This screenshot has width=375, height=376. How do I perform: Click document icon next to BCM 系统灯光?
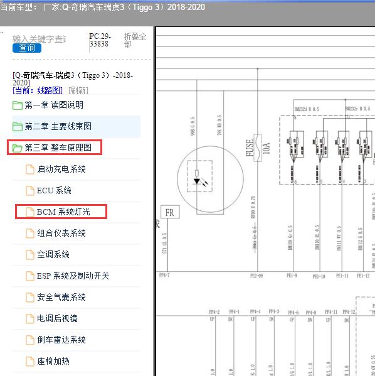tap(30, 212)
